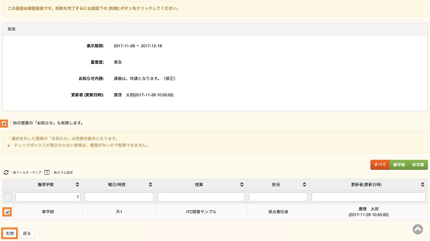Sort by 曜日/時限 column arrows
430x241 pixels.
[150, 185]
